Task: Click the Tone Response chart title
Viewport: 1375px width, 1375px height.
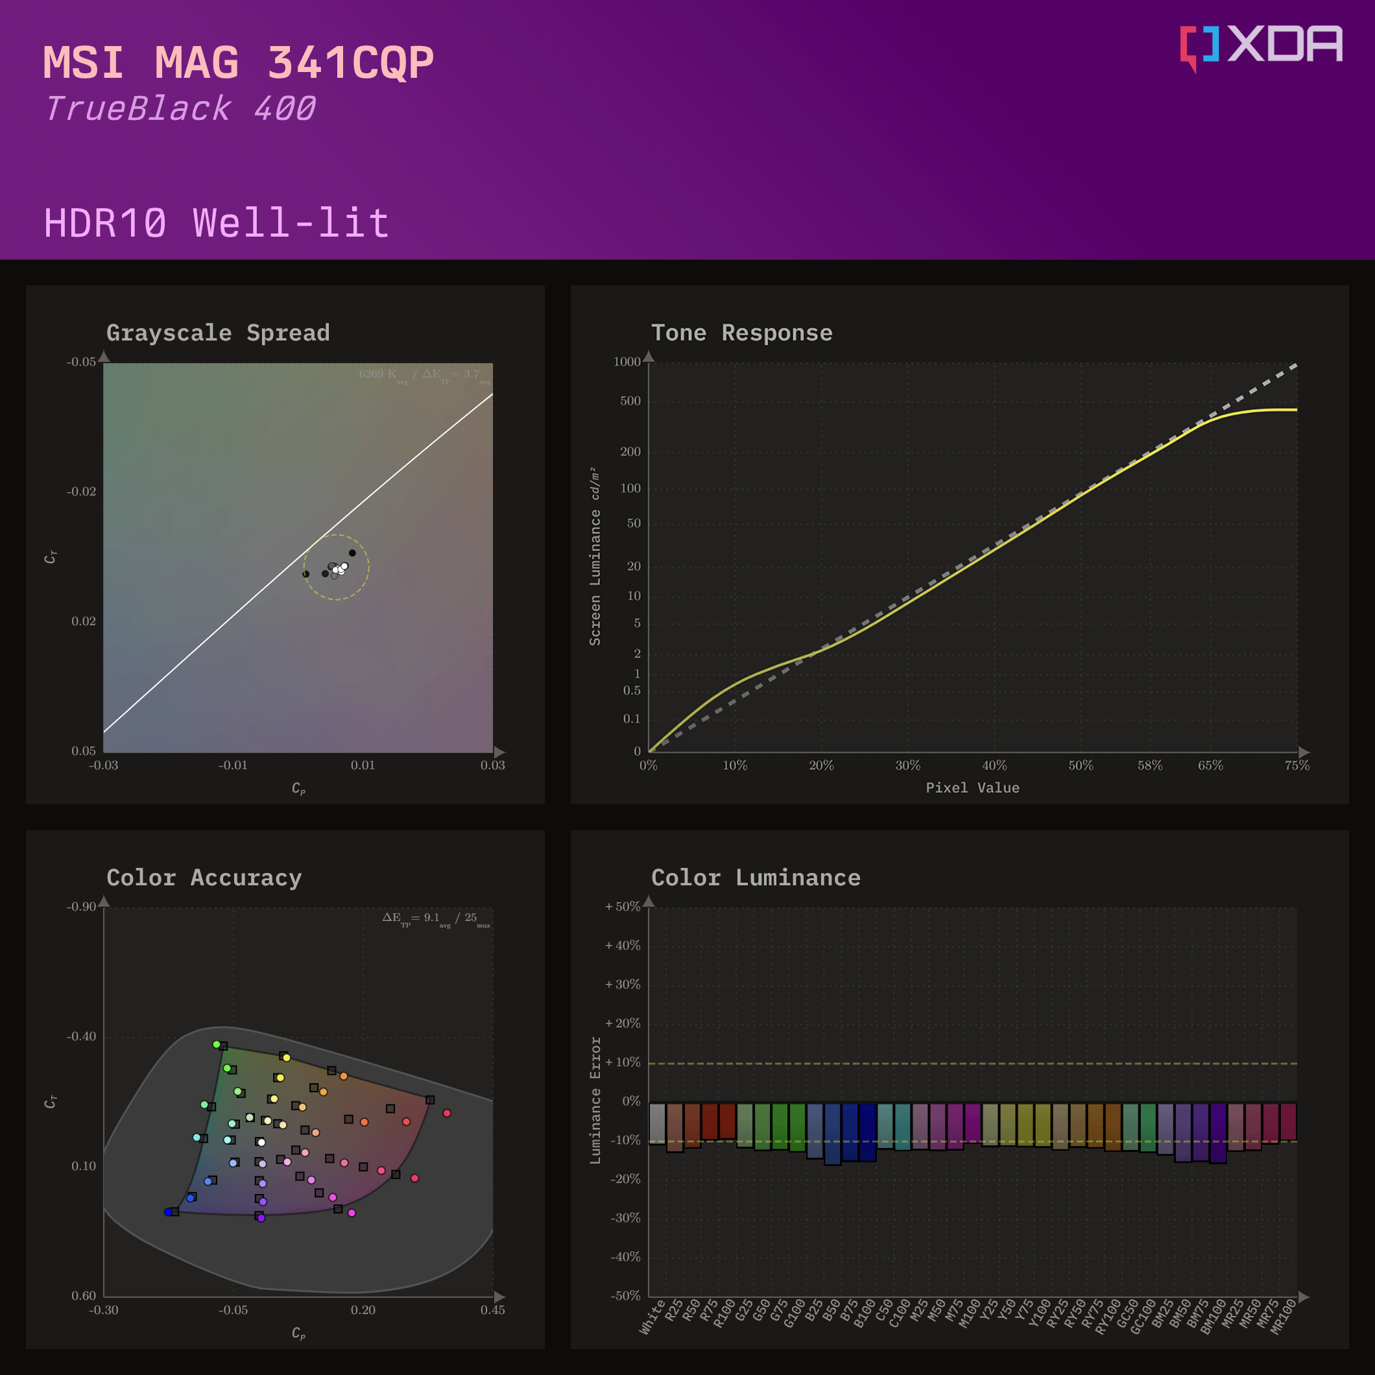Action: pyautogui.click(x=741, y=333)
